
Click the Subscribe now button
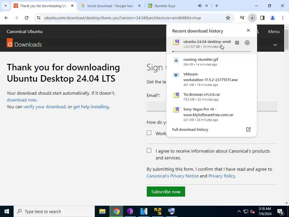[x=166, y=192]
